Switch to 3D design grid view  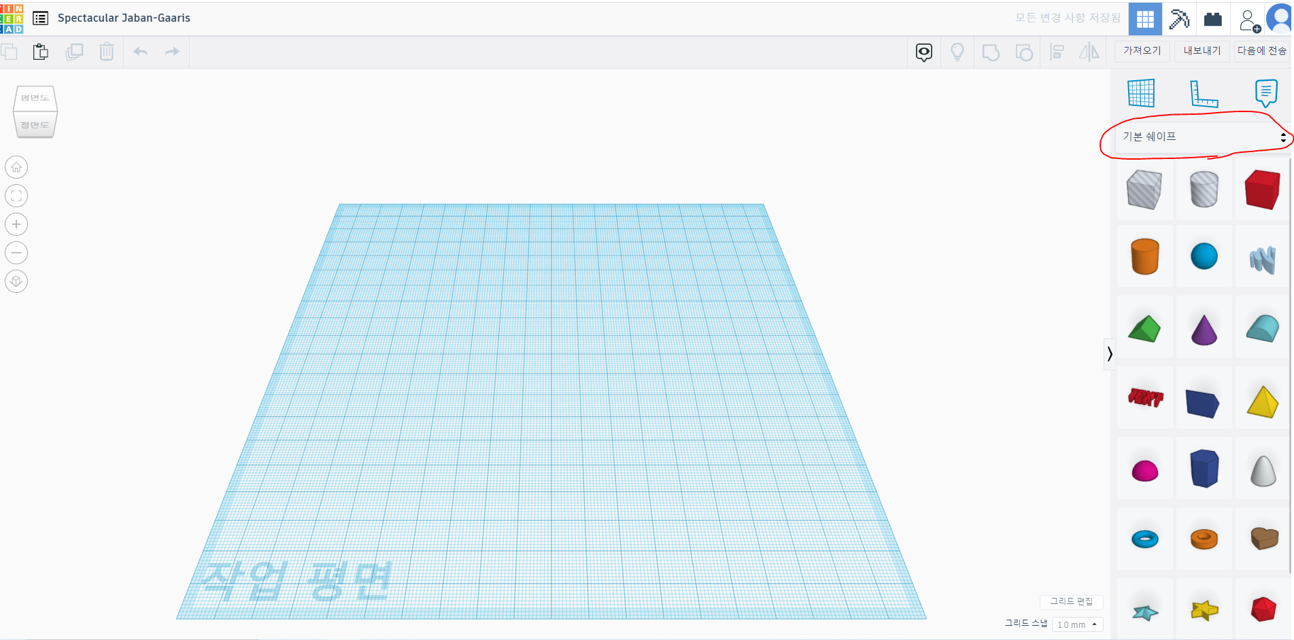click(1145, 19)
